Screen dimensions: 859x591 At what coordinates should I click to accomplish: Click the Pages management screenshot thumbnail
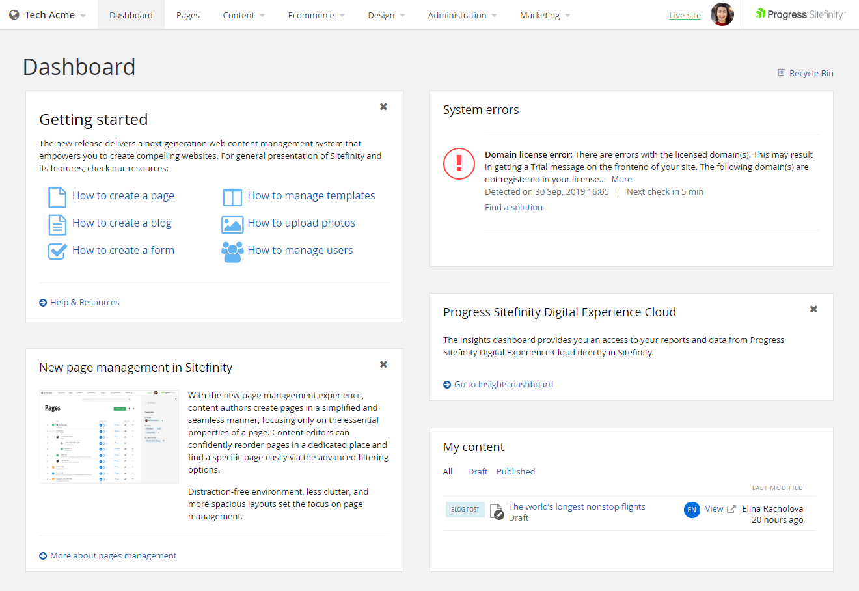(109, 437)
